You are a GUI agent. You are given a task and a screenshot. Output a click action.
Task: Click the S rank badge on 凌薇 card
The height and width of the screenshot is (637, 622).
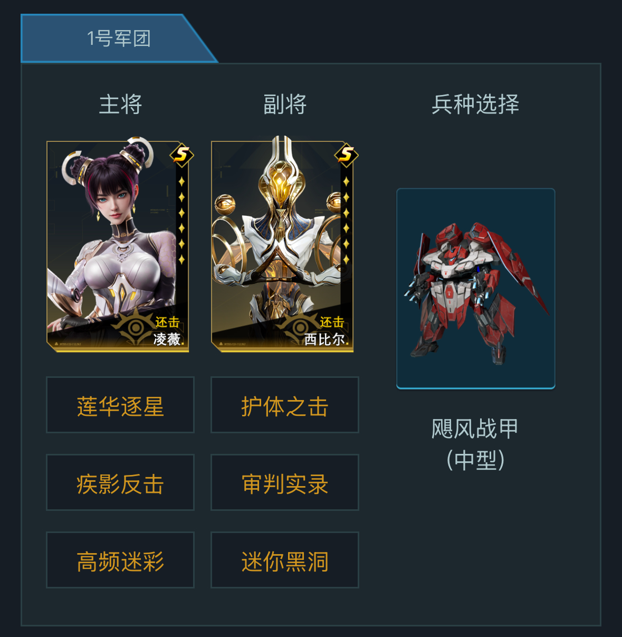click(x=182, y=155)
